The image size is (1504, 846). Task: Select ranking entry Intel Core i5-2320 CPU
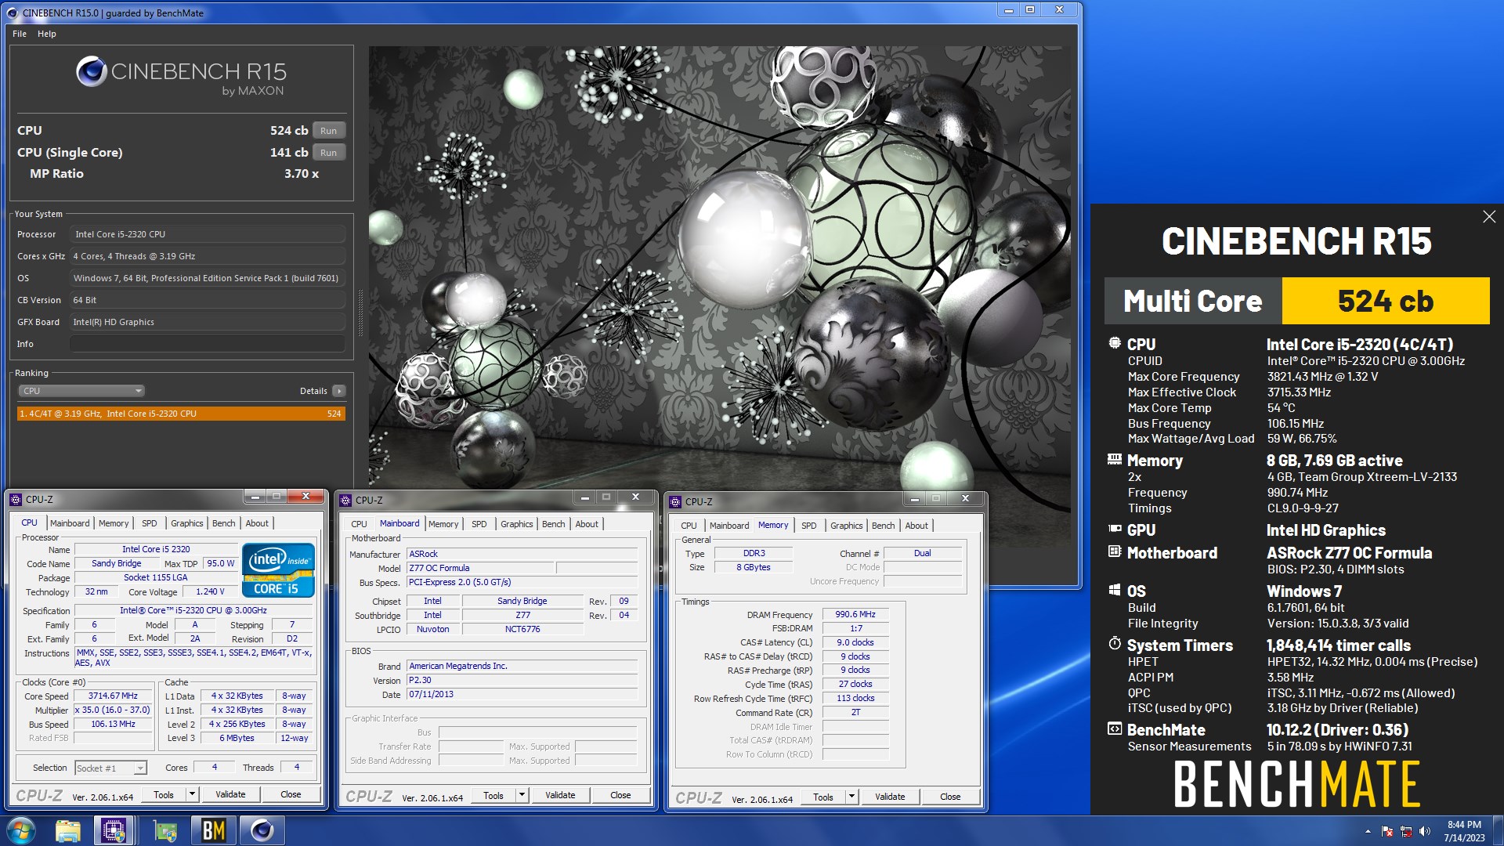click(x=181, y=414)
